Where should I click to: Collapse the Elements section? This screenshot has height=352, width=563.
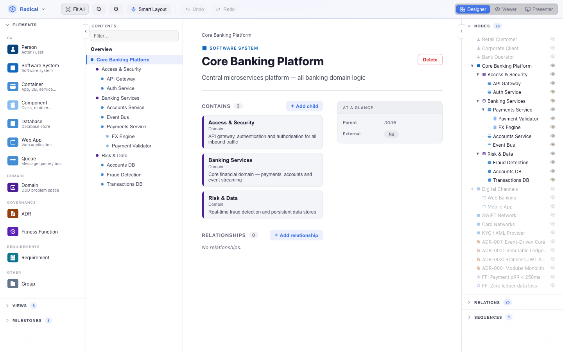(7, 25)
